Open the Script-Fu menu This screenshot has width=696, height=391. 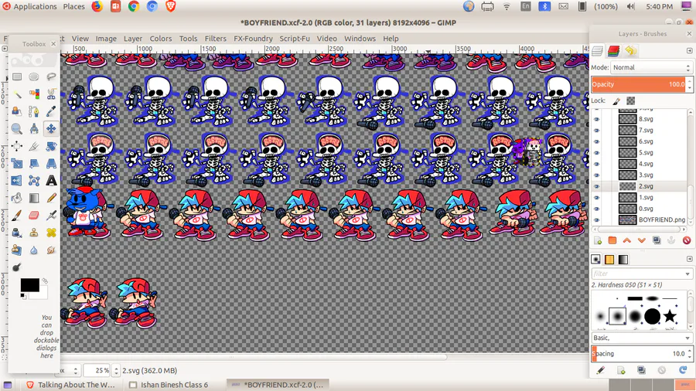[295, 39]
